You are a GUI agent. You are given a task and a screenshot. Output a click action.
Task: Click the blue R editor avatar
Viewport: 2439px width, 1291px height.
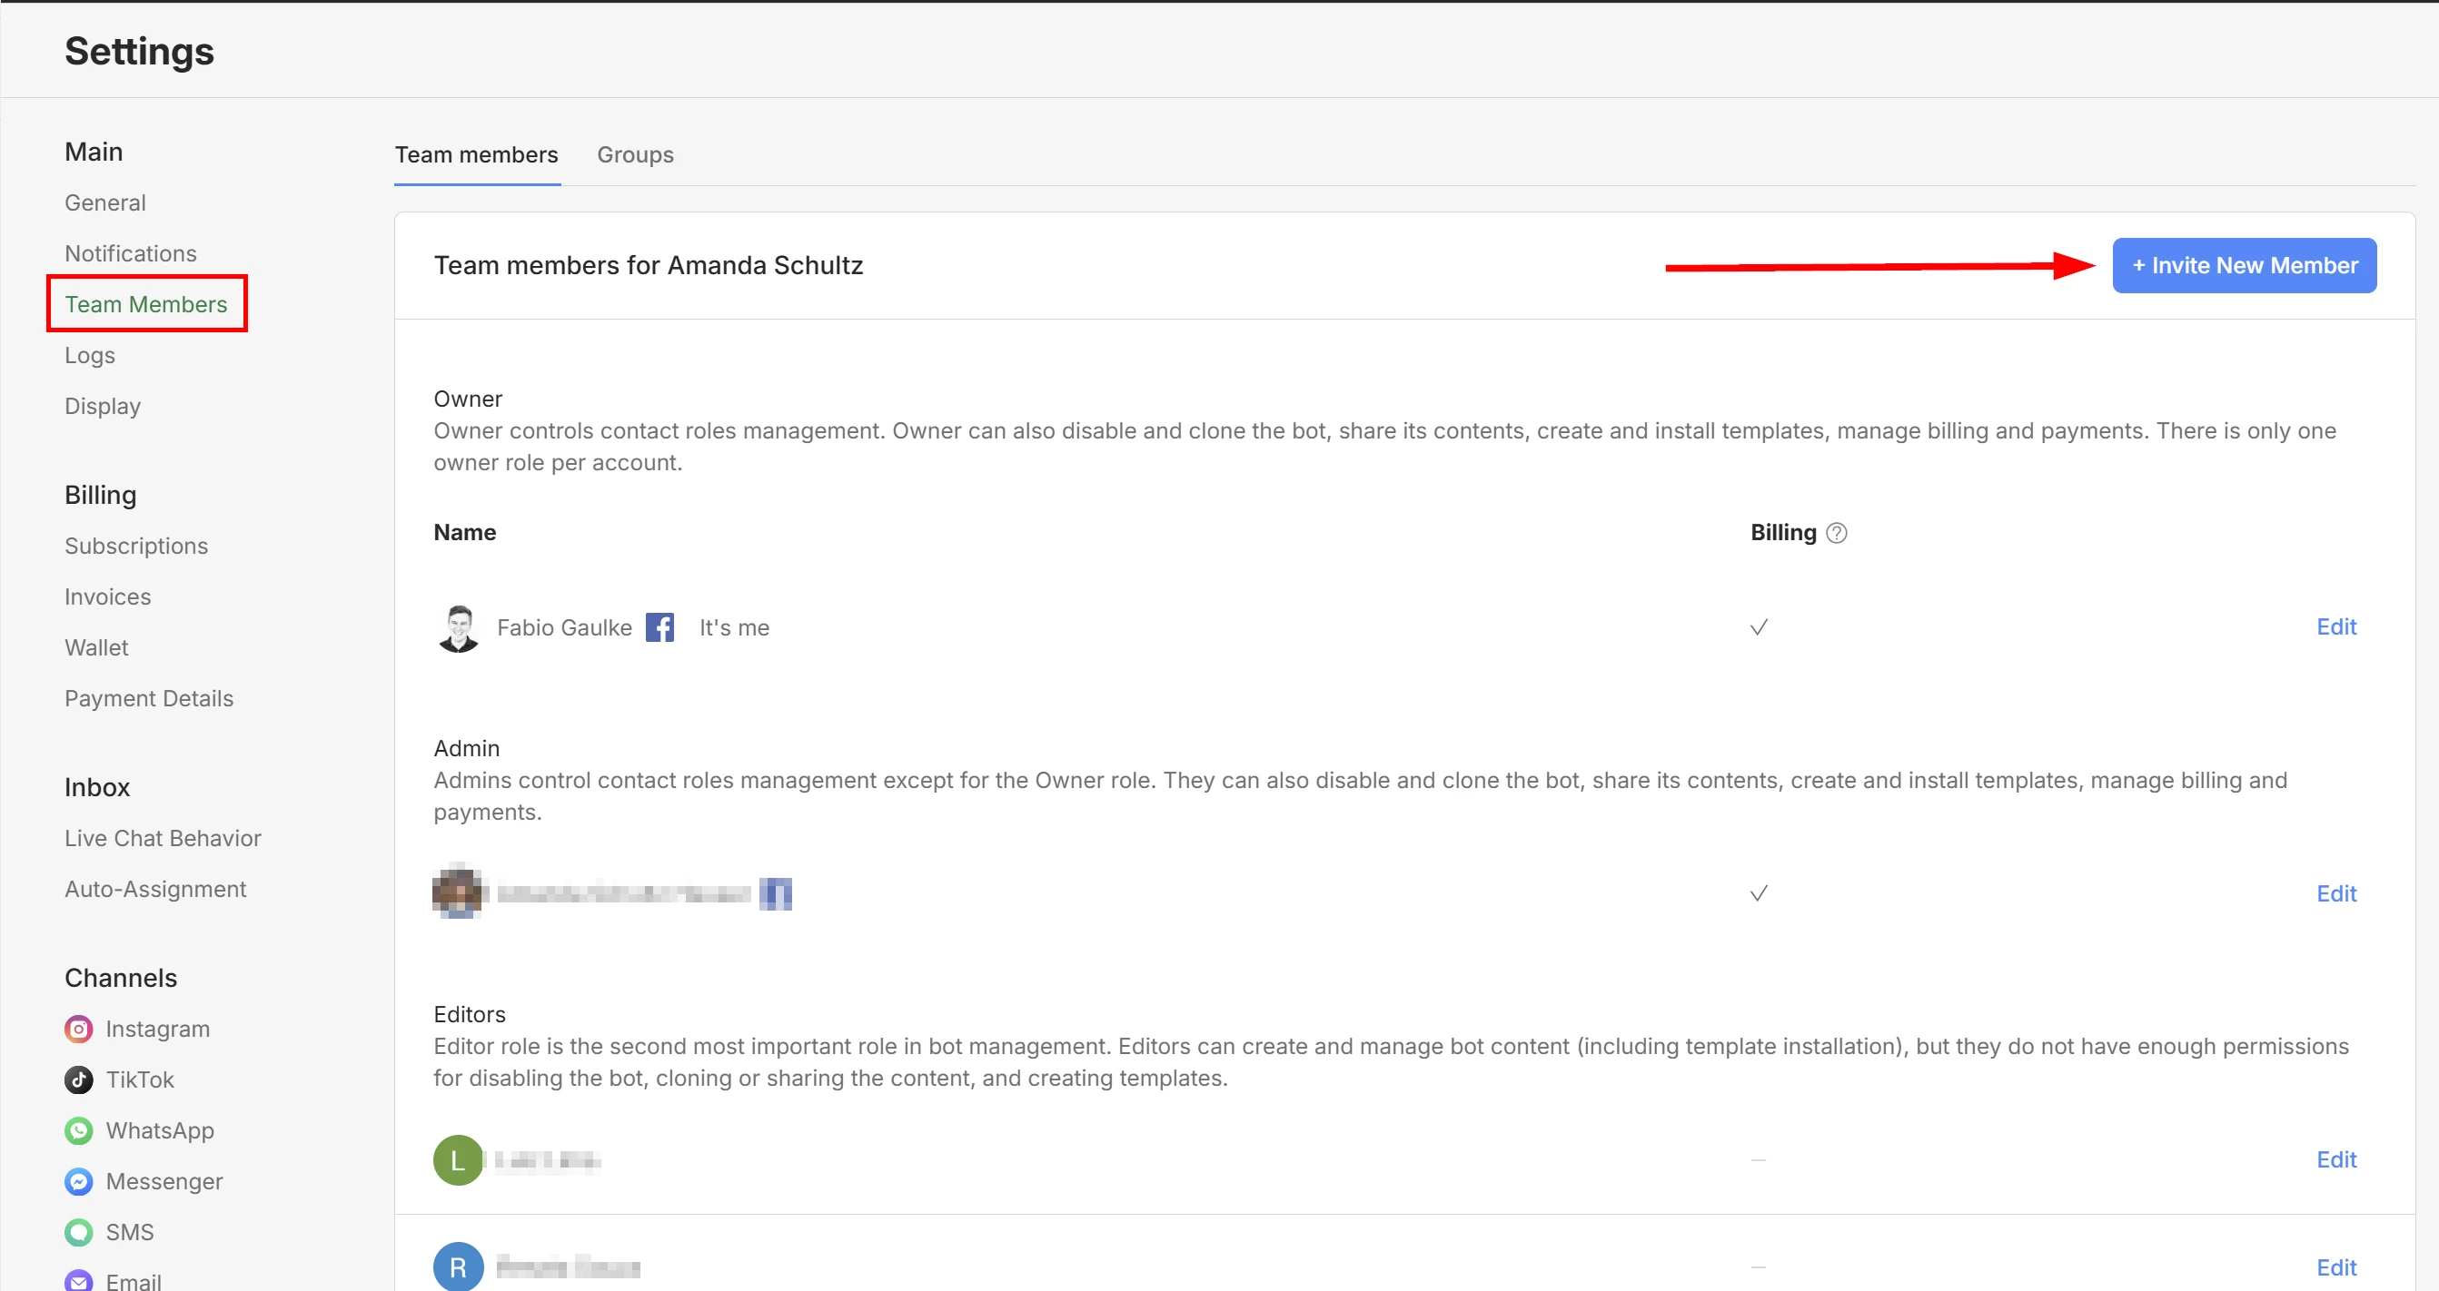458,1266
